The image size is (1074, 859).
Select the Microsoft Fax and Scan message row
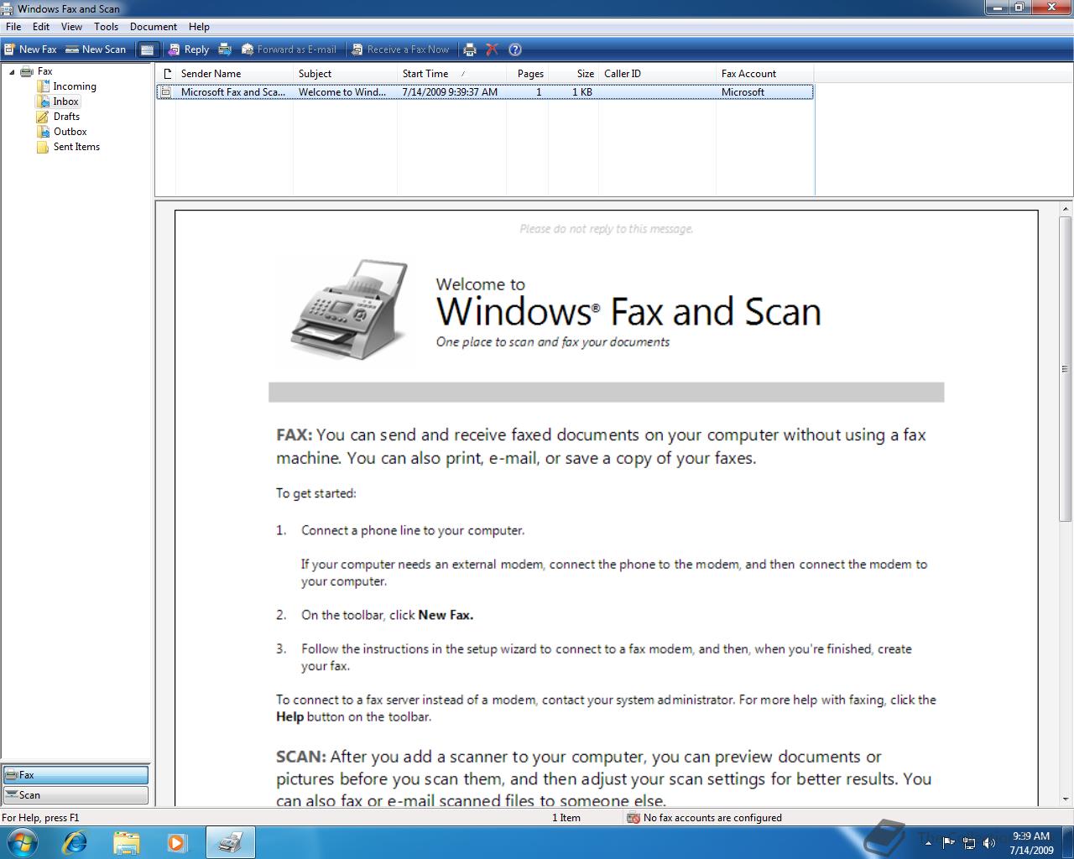pos(485,92)
